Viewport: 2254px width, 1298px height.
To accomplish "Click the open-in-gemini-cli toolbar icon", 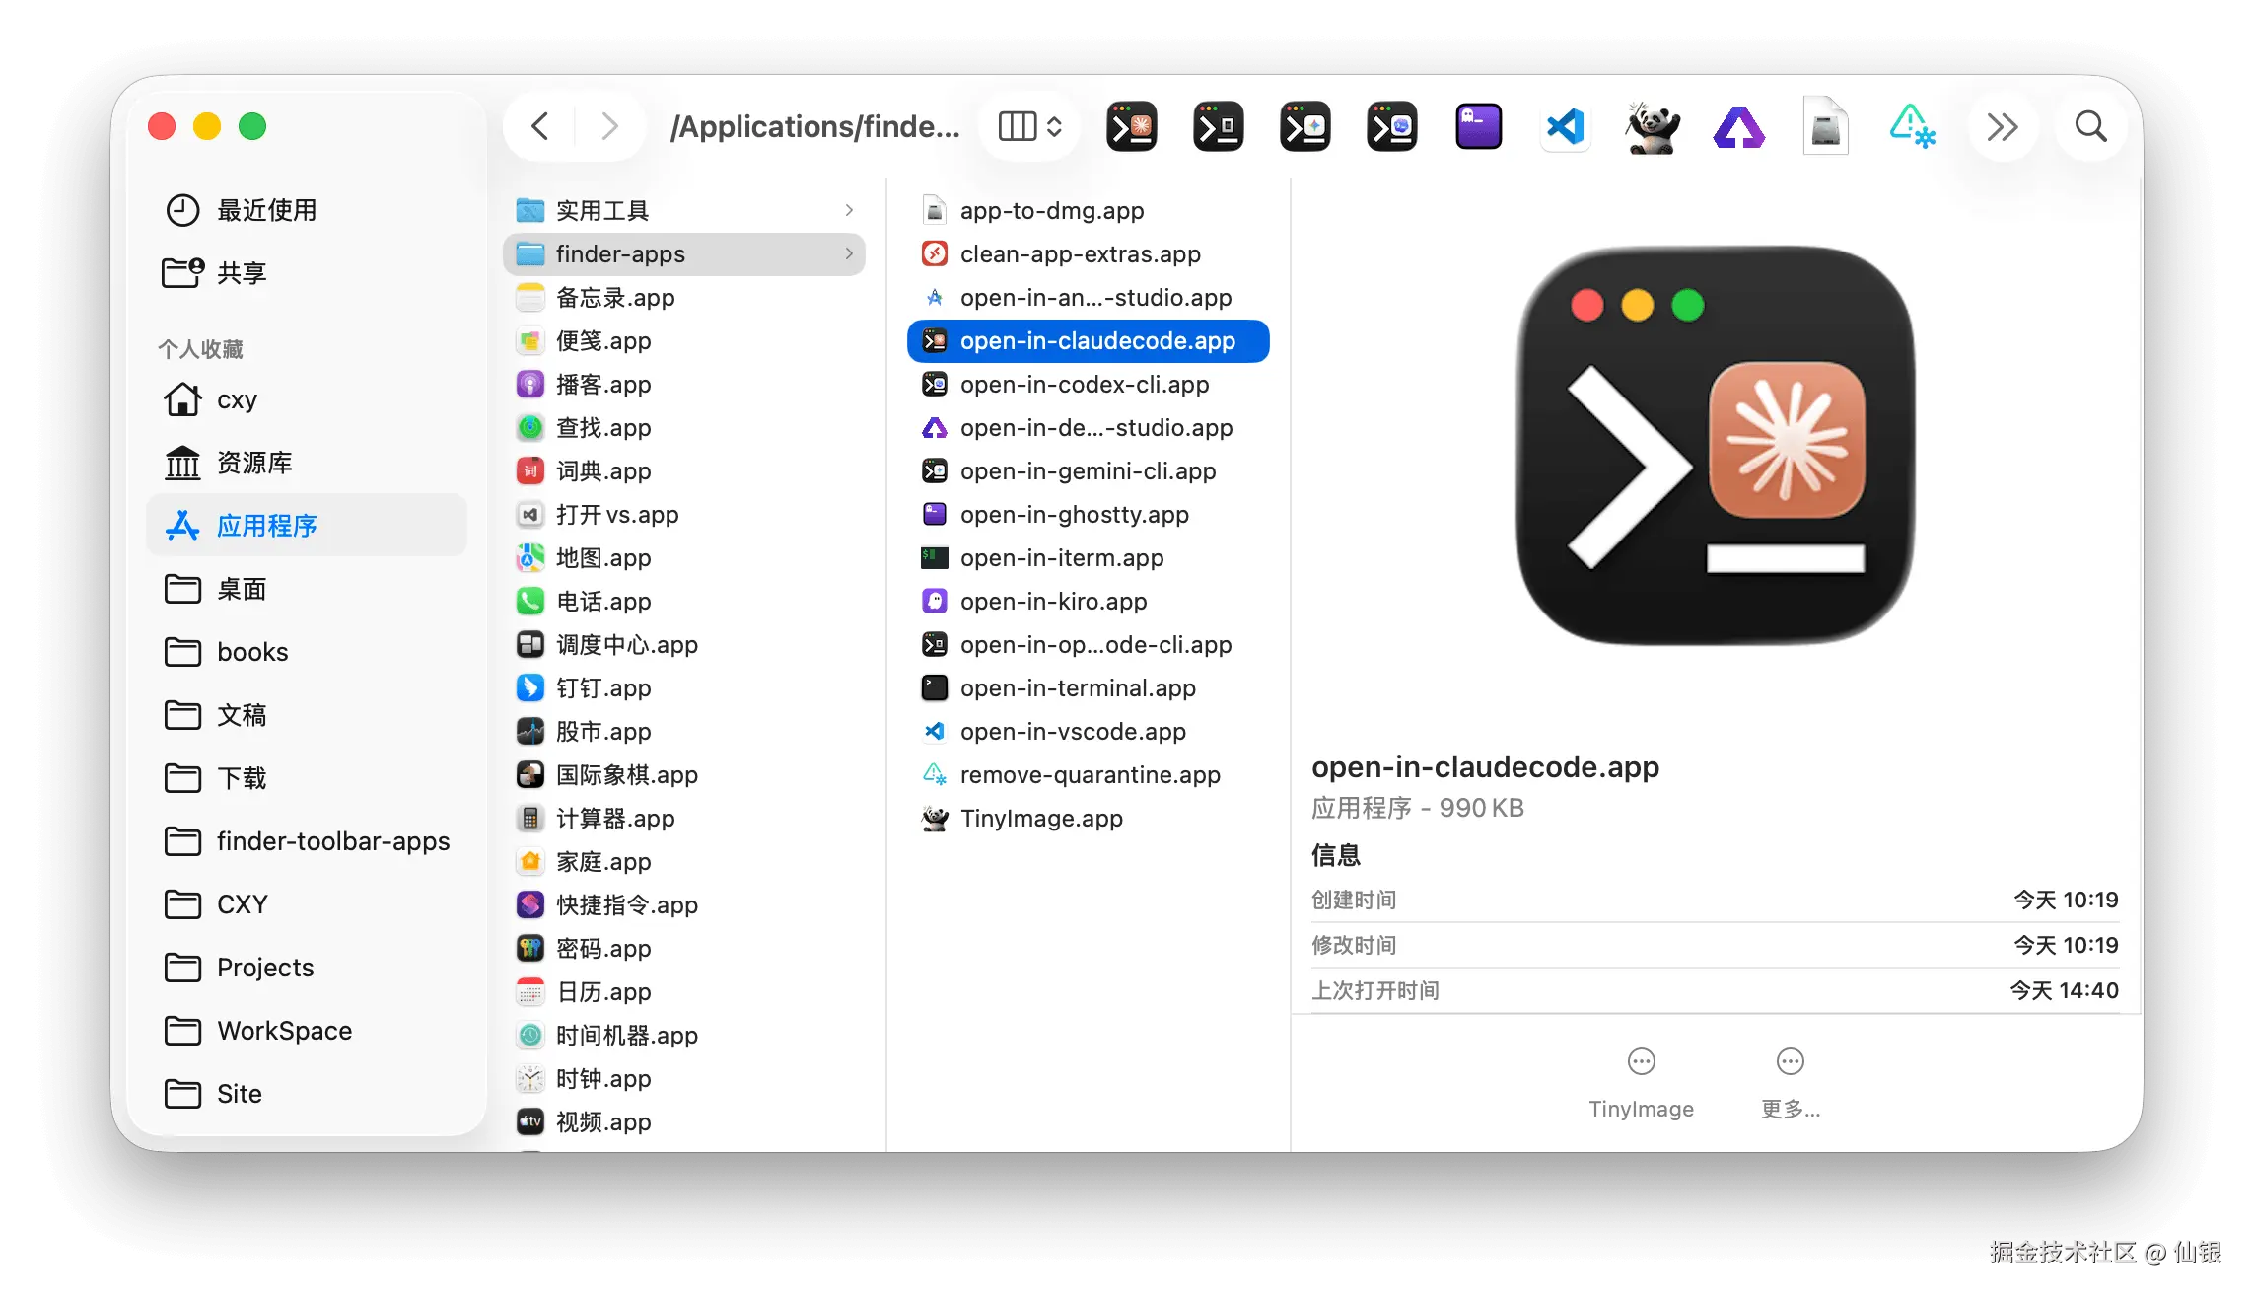I will (1304, 126).
